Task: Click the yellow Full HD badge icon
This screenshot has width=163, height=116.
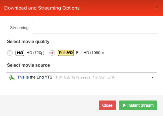Action: point(66,53)
